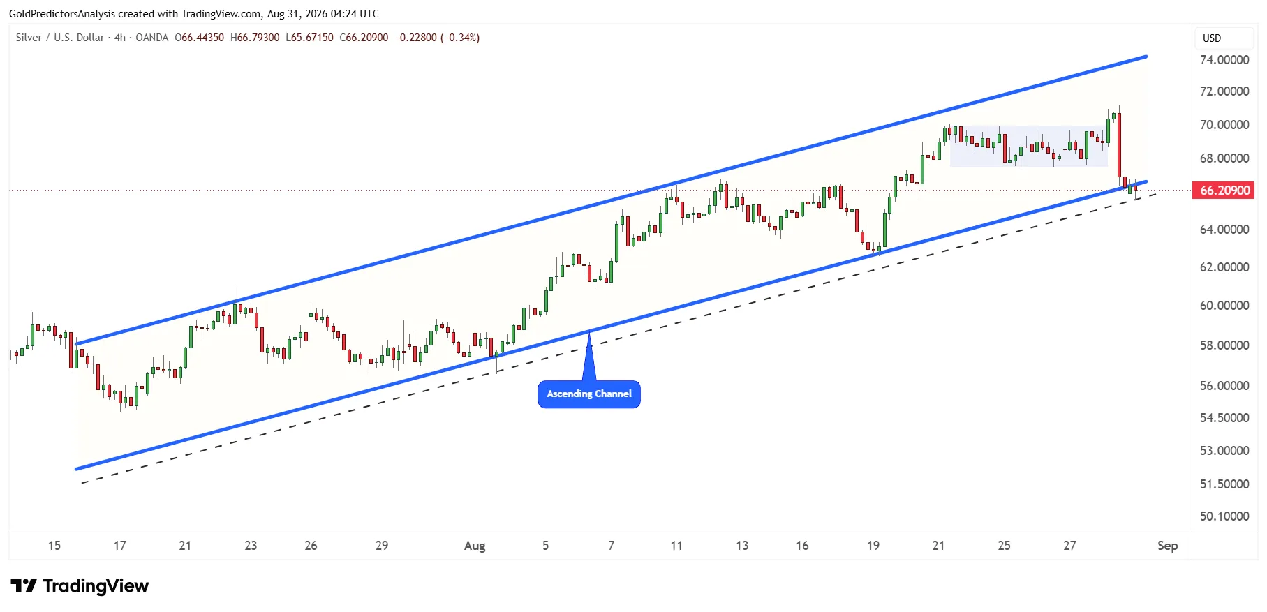Click the 15 date label on time axis
This screenshot has height=612, width=1267.
(54, 546)
